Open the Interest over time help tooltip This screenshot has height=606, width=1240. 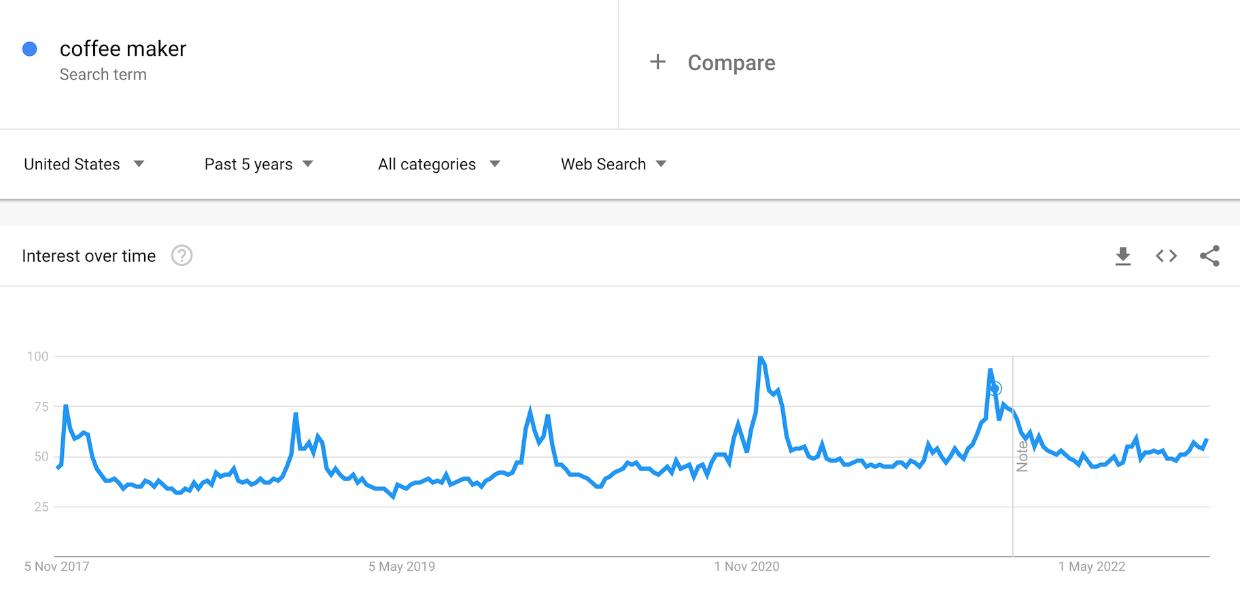coord(182,256)
